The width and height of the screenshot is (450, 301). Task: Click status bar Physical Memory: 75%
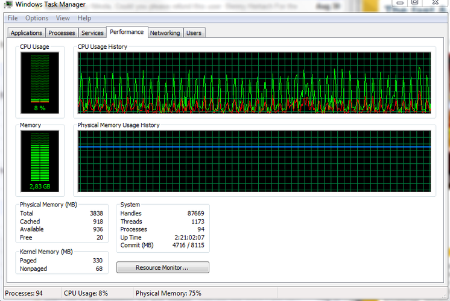tap(168, 293)
